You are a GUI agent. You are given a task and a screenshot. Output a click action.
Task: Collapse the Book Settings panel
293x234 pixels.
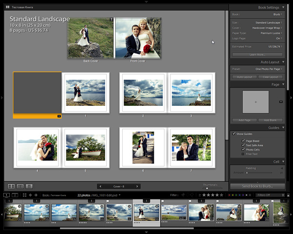point(283,7)
